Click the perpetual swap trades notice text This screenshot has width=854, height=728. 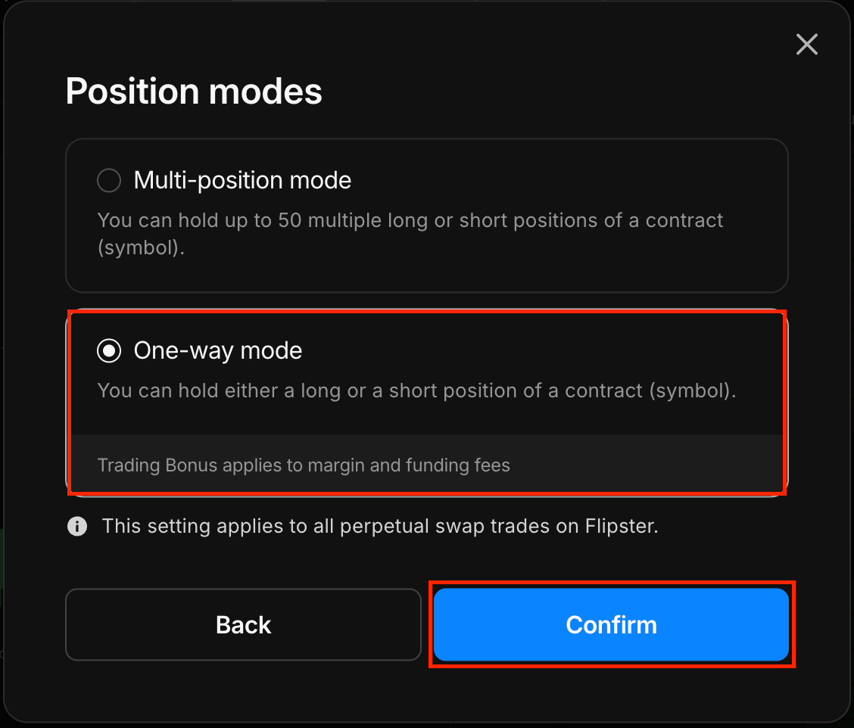[x=380, y=527]
